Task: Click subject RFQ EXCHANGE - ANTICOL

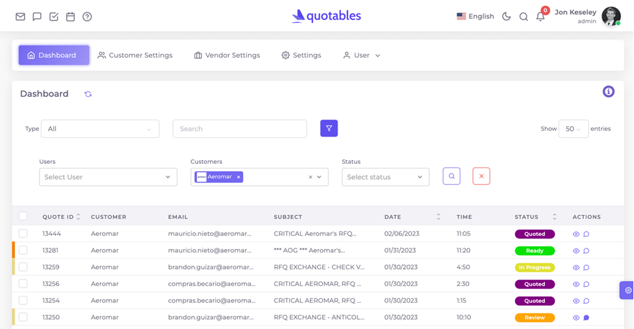Action: click(319, 317)
